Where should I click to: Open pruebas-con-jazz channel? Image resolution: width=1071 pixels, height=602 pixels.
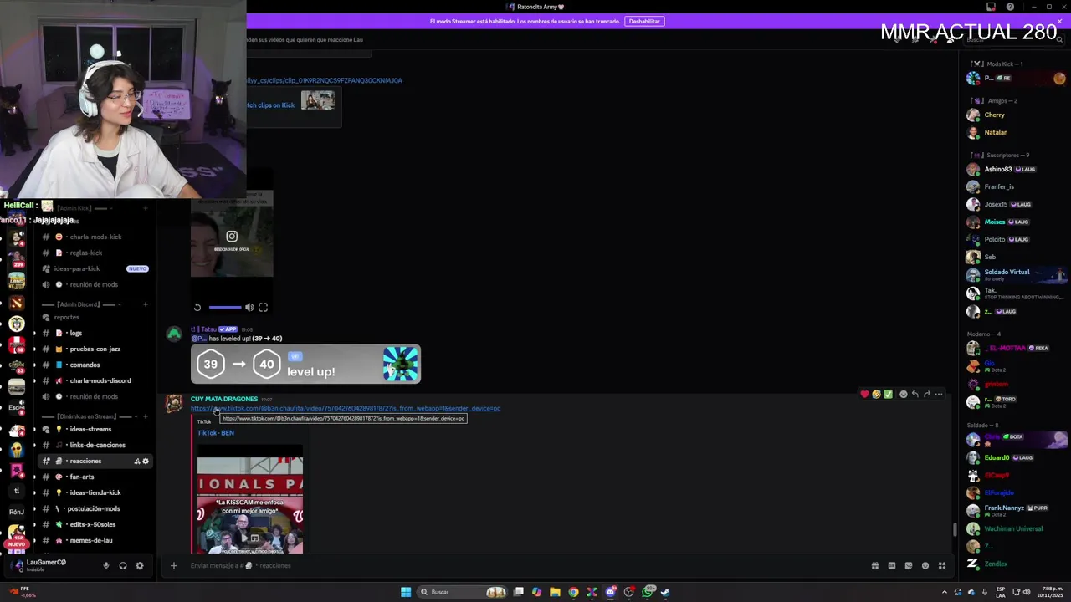click(x=95, y=349)
